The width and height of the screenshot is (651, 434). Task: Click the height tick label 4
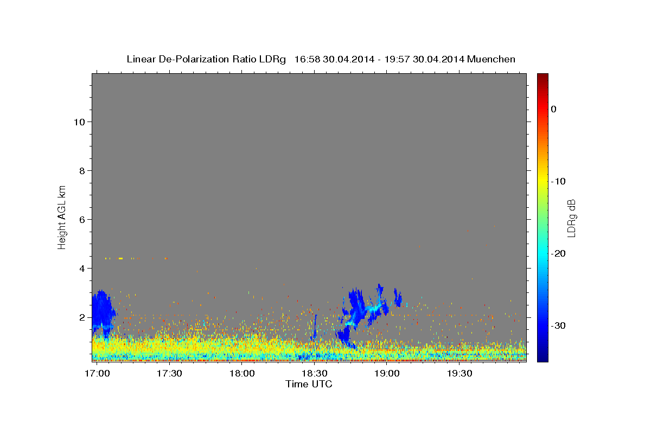(x=82, y=269)
